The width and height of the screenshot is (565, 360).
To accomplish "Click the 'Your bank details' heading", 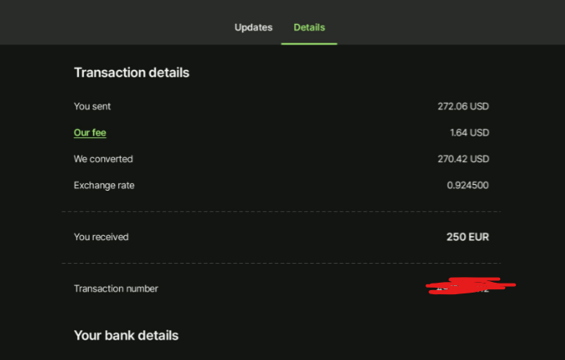I will tap(126, 335).
